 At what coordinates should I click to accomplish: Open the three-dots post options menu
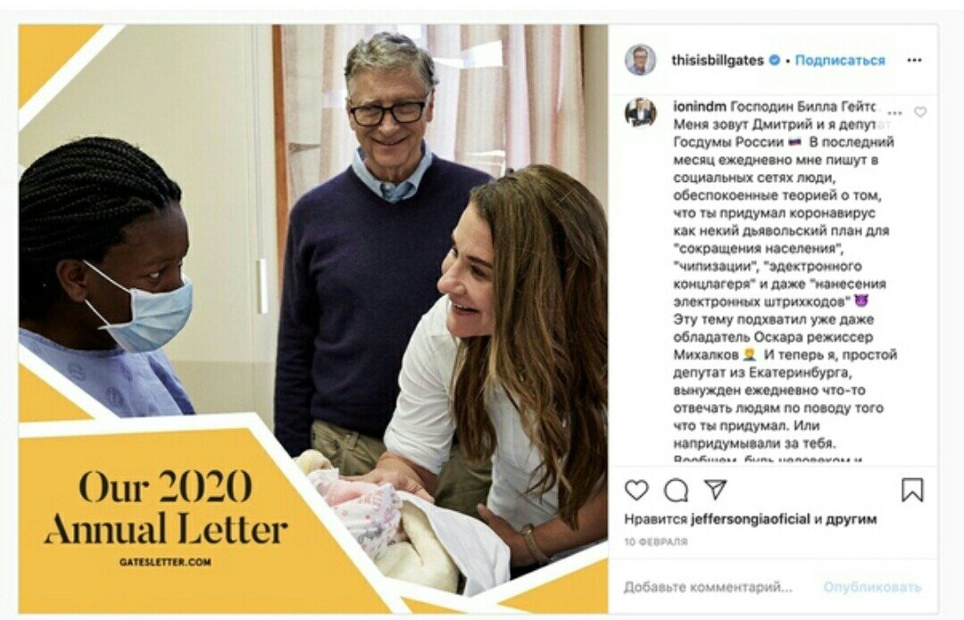click(914, 61)
